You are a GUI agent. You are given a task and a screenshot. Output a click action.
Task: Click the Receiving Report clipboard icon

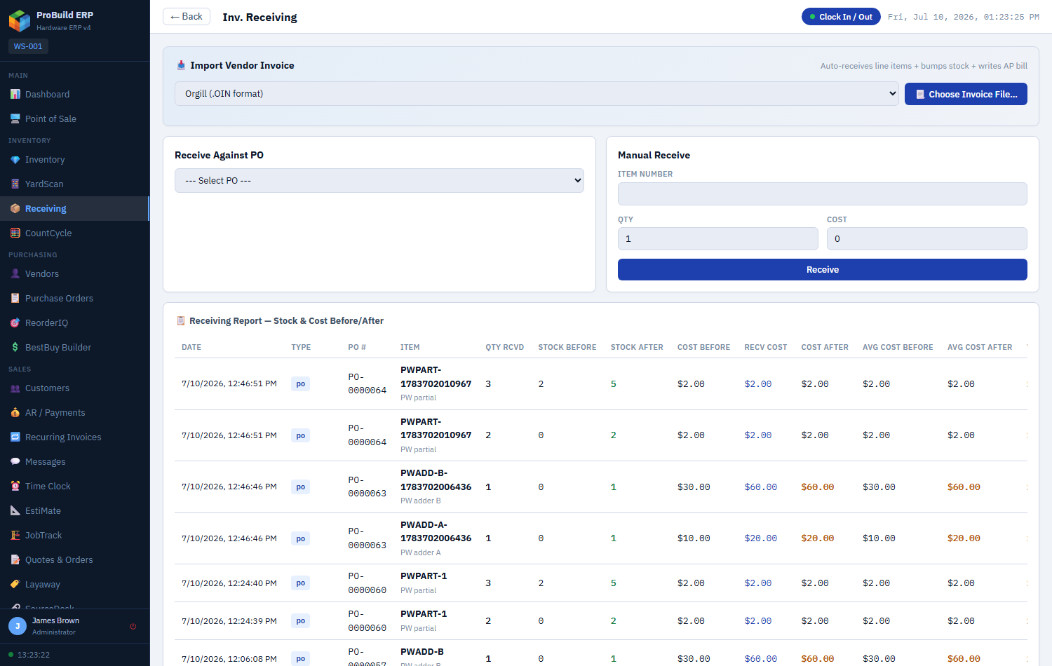point(181,320)
